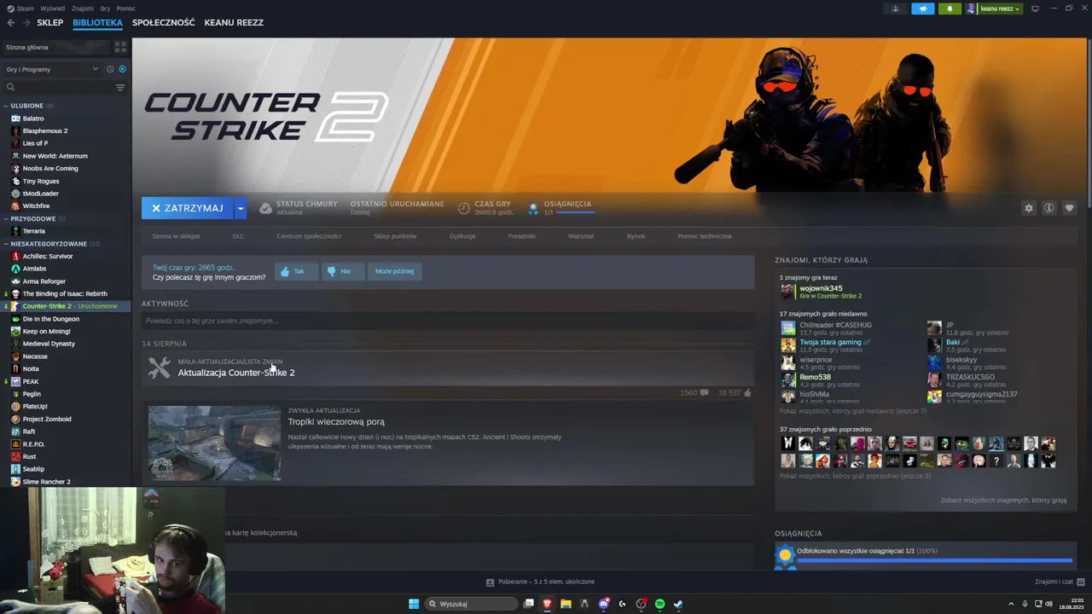Open advanced filter options in library search

click(x=120, y=87)
